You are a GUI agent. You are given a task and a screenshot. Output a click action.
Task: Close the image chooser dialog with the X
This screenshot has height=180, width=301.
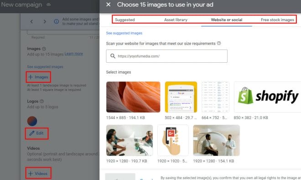pyautogui.click(x=108, y=5)
